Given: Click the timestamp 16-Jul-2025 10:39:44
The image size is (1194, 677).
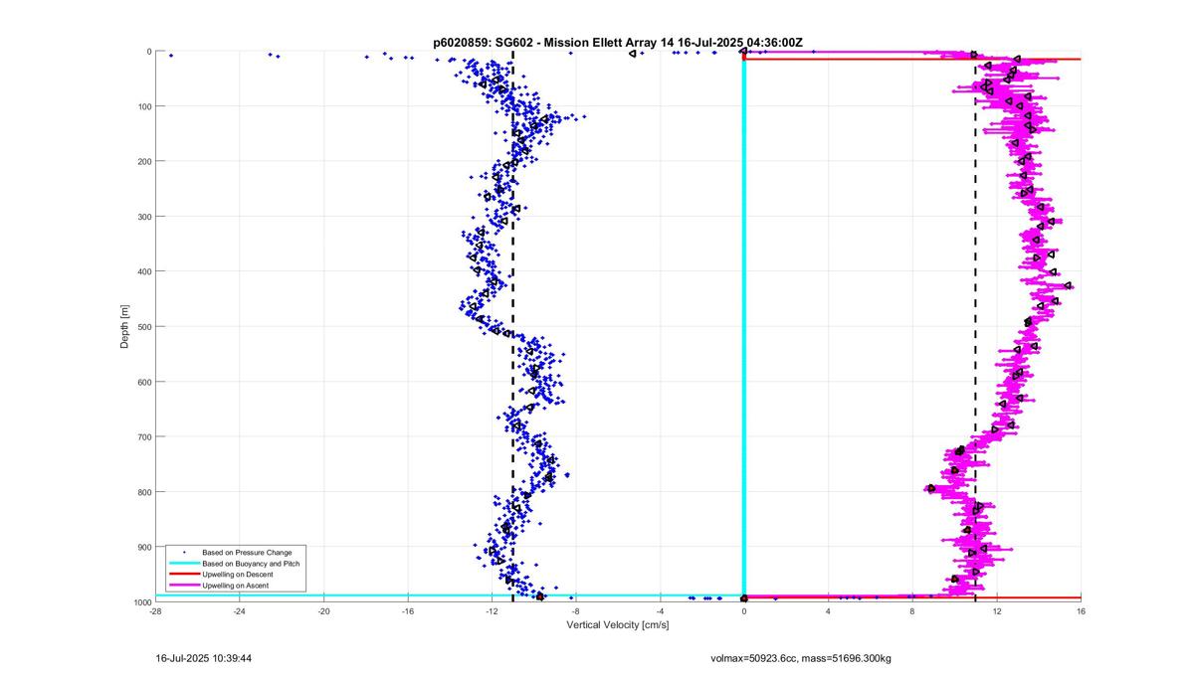Looking at the screenshot, I should (x=204, y=658).
